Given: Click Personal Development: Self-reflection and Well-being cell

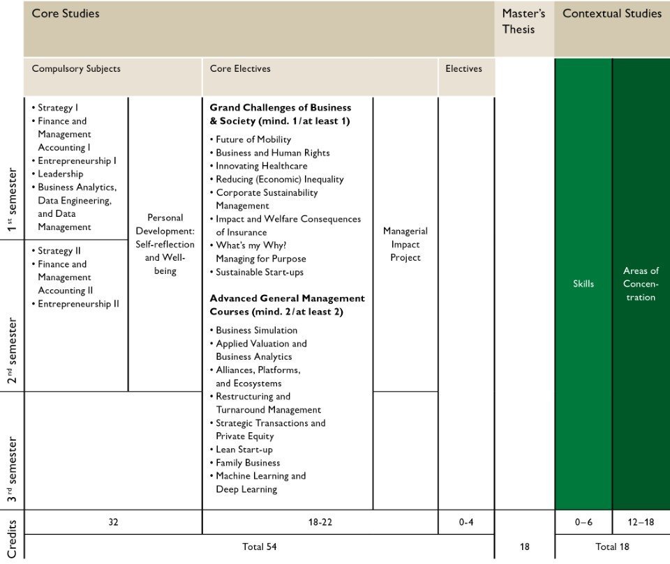Looking at the screenshot, I should tap(165, 244).
